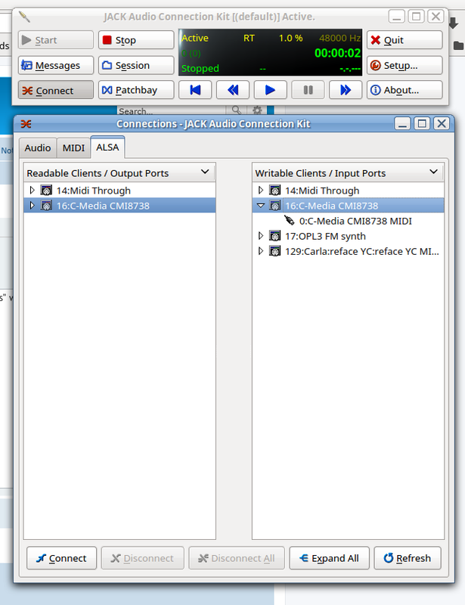The width and height of the screenshot is (465, 605).
Task: Click the folder icon in background window
Action: 458,45
